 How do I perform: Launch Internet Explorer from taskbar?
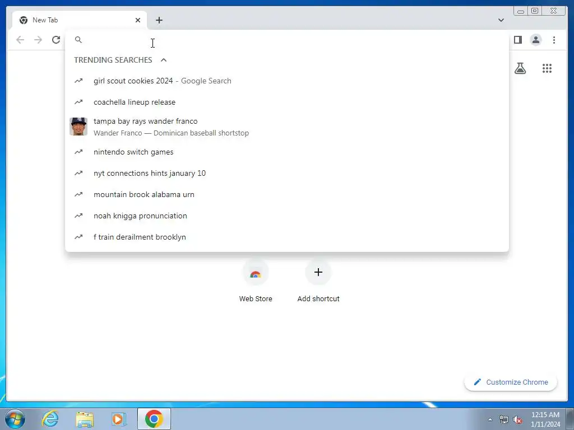coord(50,419)
